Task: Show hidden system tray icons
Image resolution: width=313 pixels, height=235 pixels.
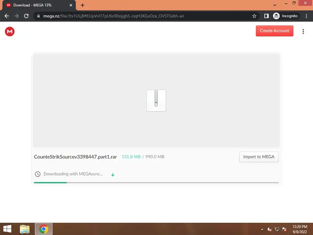Action: 262,229
